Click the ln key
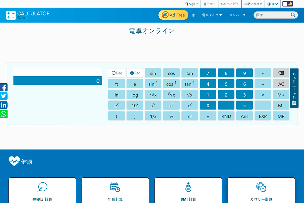This screenshot has height=203, width=304. pyautogui.click(x=117, y=95)
